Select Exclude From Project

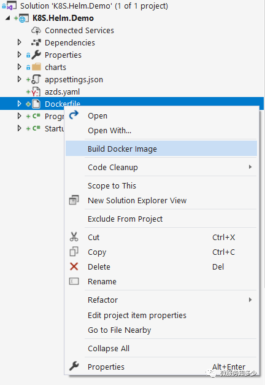(125, 219)
